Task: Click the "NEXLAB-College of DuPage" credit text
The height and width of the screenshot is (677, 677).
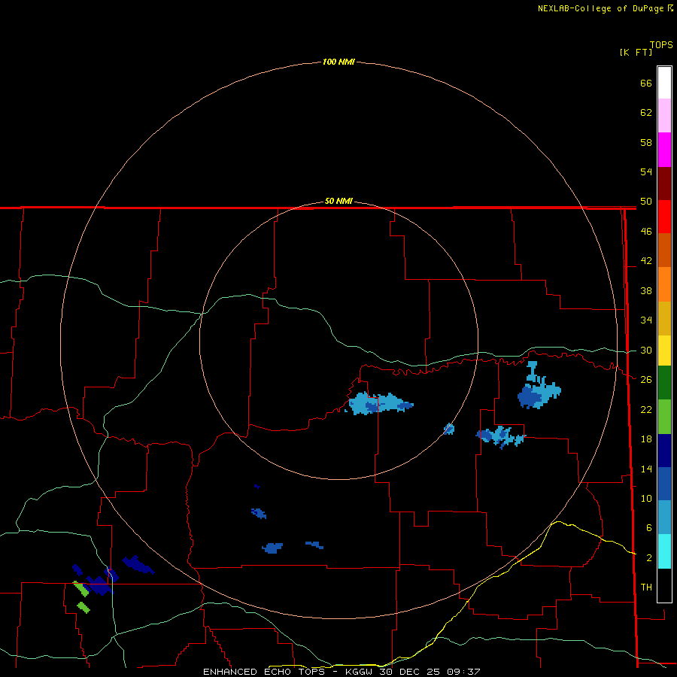Action: tap(600, 8)
